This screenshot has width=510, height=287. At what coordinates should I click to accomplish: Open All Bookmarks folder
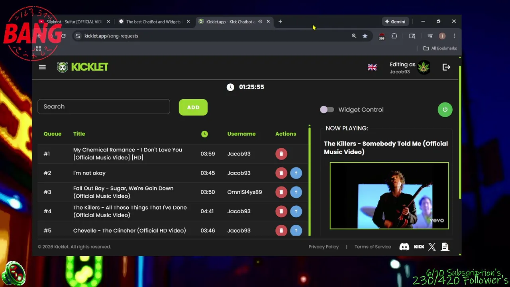coord(440,48)
